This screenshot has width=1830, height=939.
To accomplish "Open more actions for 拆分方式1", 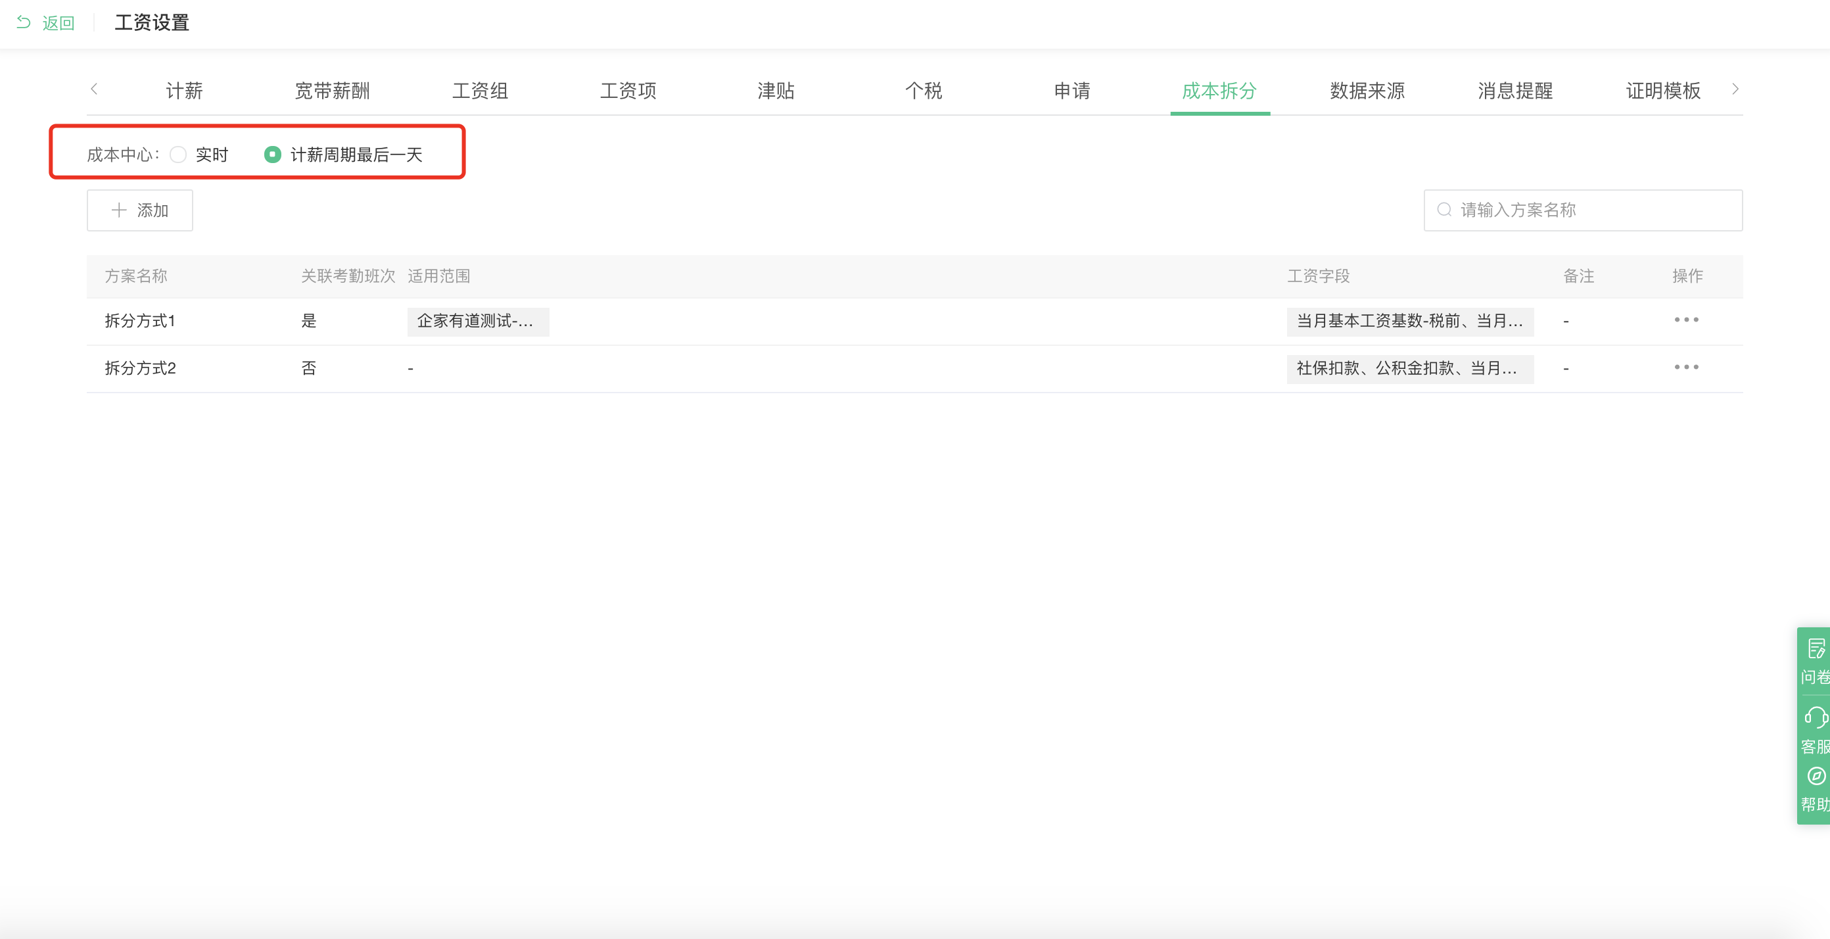I will point(1686,320).
